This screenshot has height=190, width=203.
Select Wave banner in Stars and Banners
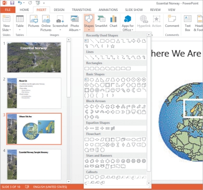(x=118, y=166)
